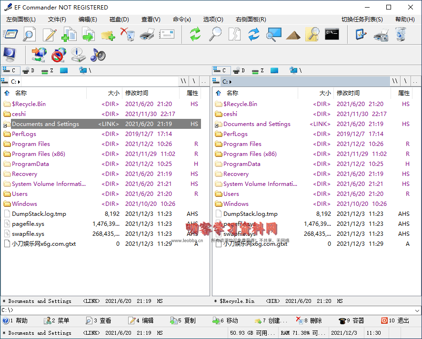422x339 pixels.
Task: Click the F6 移动 button
Action: point(225,320)
